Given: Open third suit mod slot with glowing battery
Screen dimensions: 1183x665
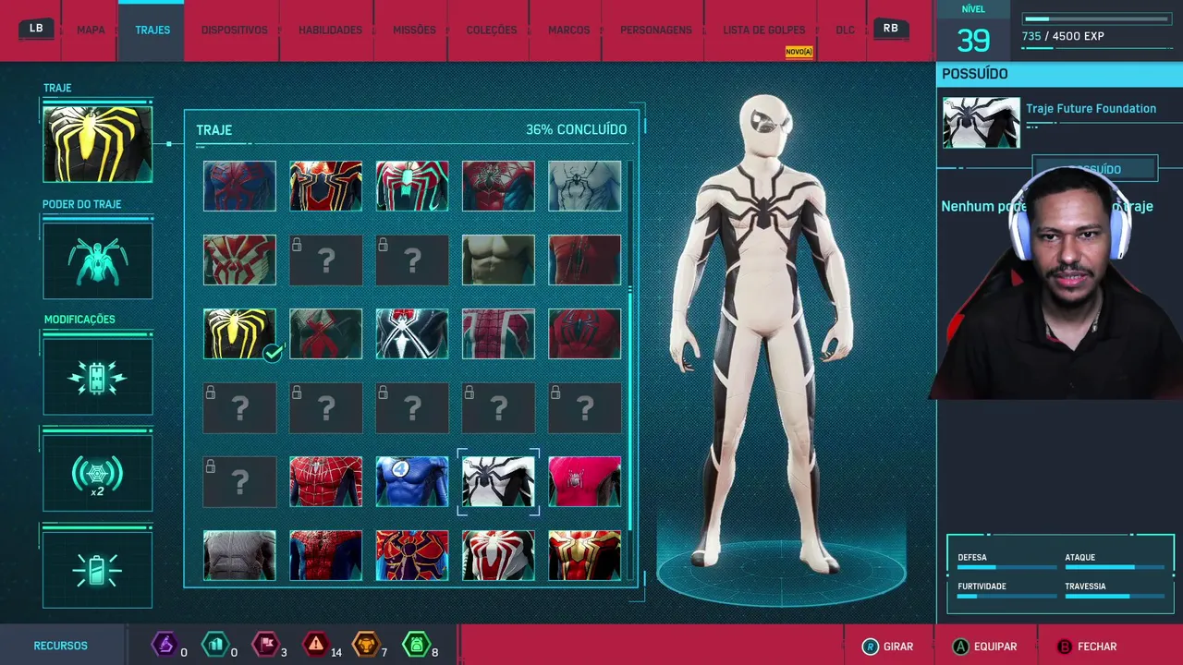Looking at the screenshot, I should (98, 570).
